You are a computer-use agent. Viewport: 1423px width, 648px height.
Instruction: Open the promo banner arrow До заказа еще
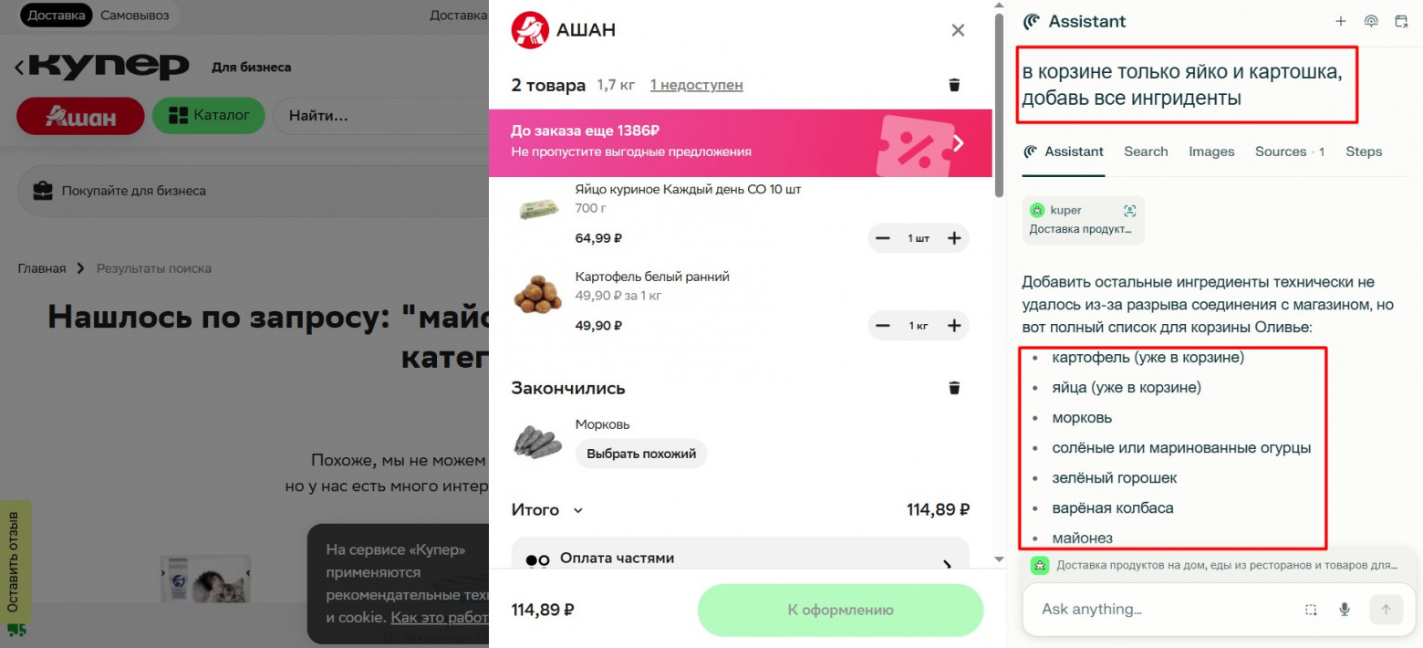tap(958, 143)
